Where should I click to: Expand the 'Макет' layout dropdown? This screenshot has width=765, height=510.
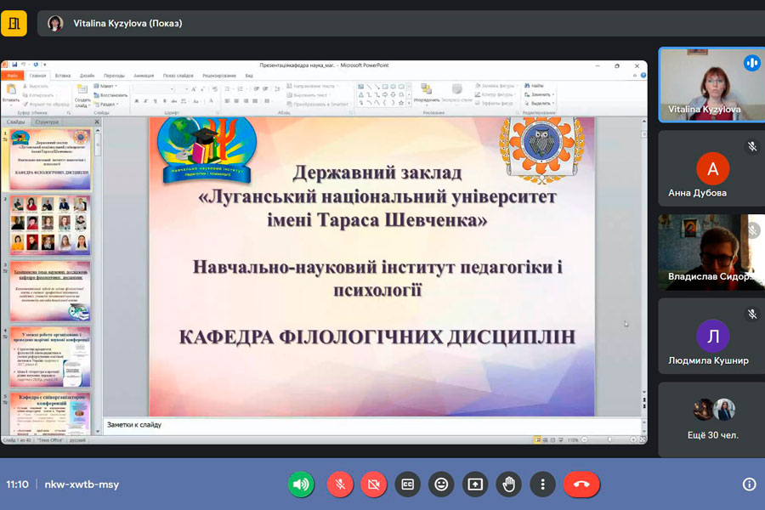108,86
